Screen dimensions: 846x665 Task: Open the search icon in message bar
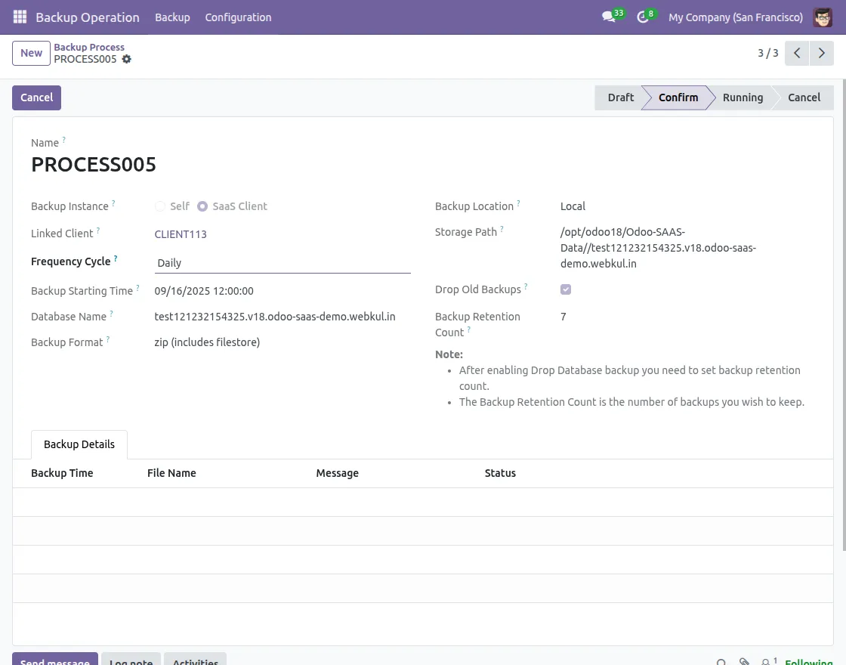point(722,660)
